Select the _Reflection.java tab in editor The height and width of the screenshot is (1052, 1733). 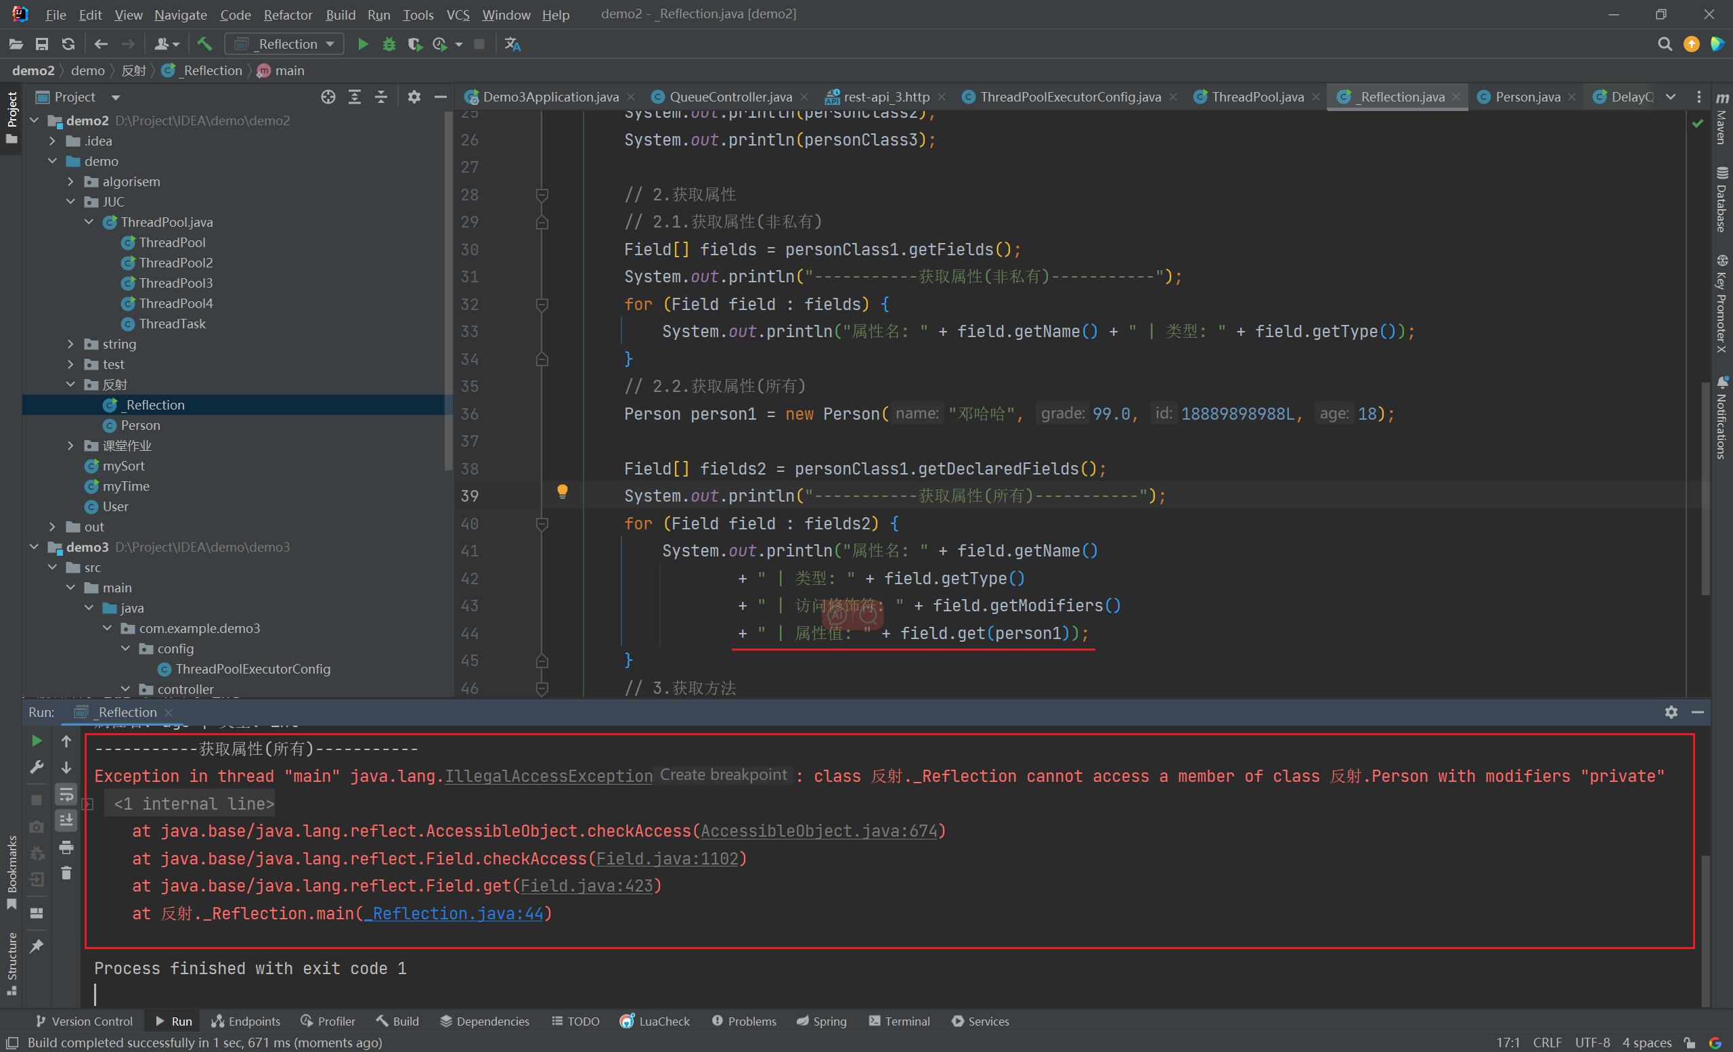1397,95
